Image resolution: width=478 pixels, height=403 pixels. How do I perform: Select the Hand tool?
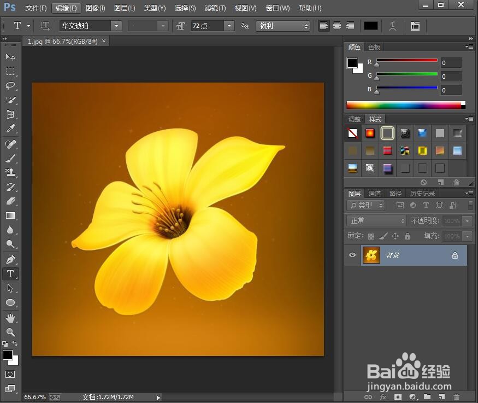10,318
